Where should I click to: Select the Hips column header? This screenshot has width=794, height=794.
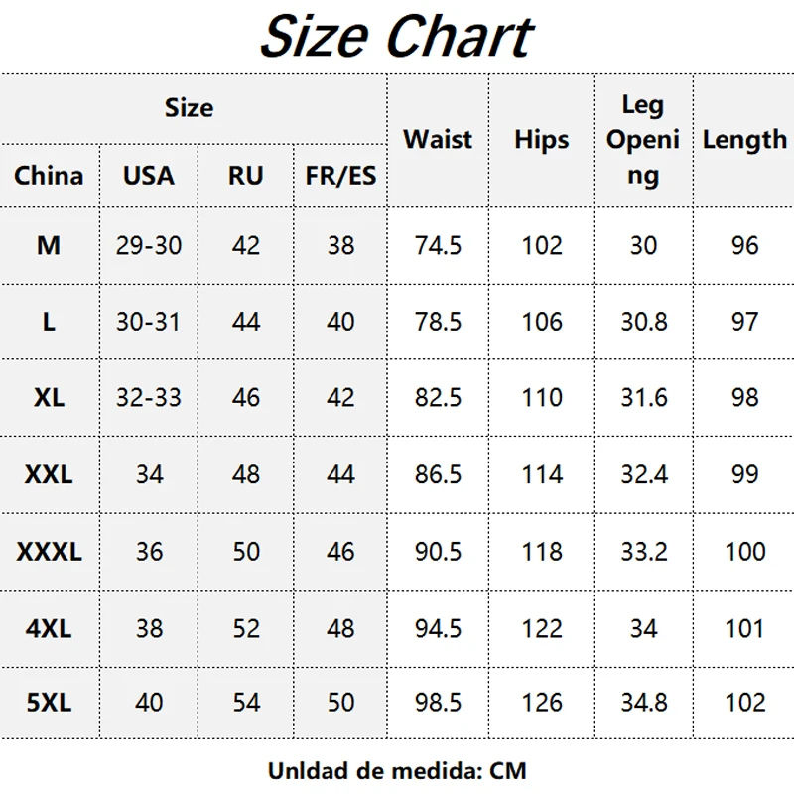pyautogui.click(x=541, y=140)
